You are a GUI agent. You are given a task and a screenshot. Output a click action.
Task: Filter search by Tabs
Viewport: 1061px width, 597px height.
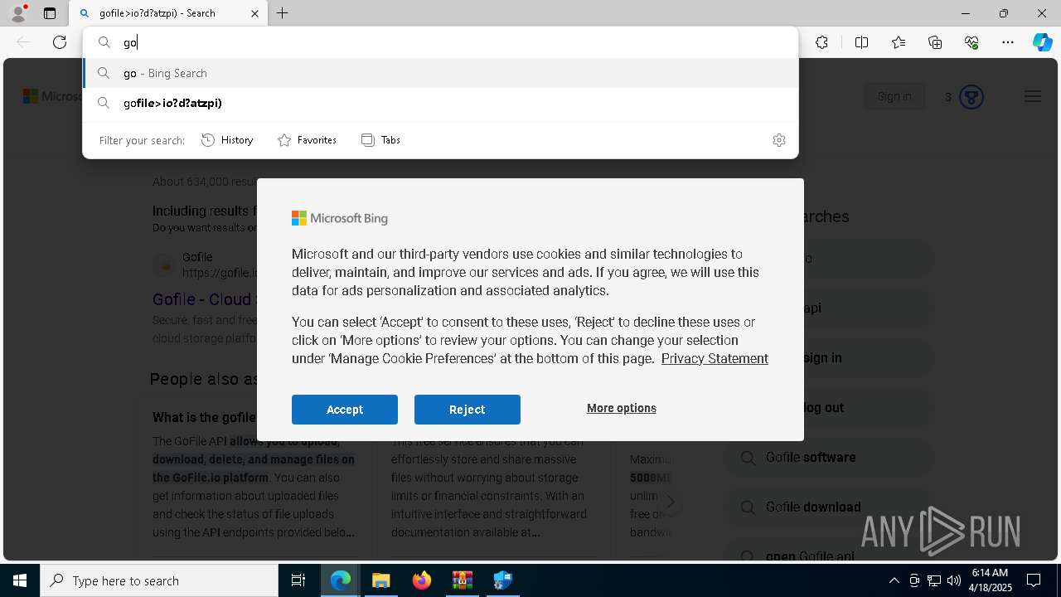tap(381, 140)
